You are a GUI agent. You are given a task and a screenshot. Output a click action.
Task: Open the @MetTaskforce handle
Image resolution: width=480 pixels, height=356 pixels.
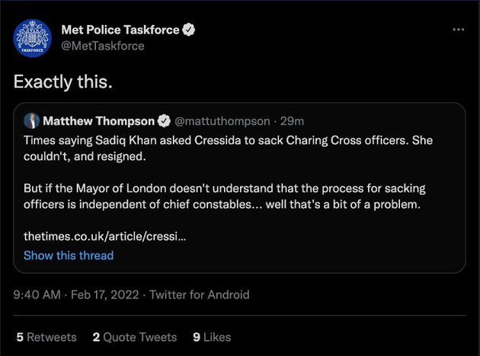coord(103,46)
